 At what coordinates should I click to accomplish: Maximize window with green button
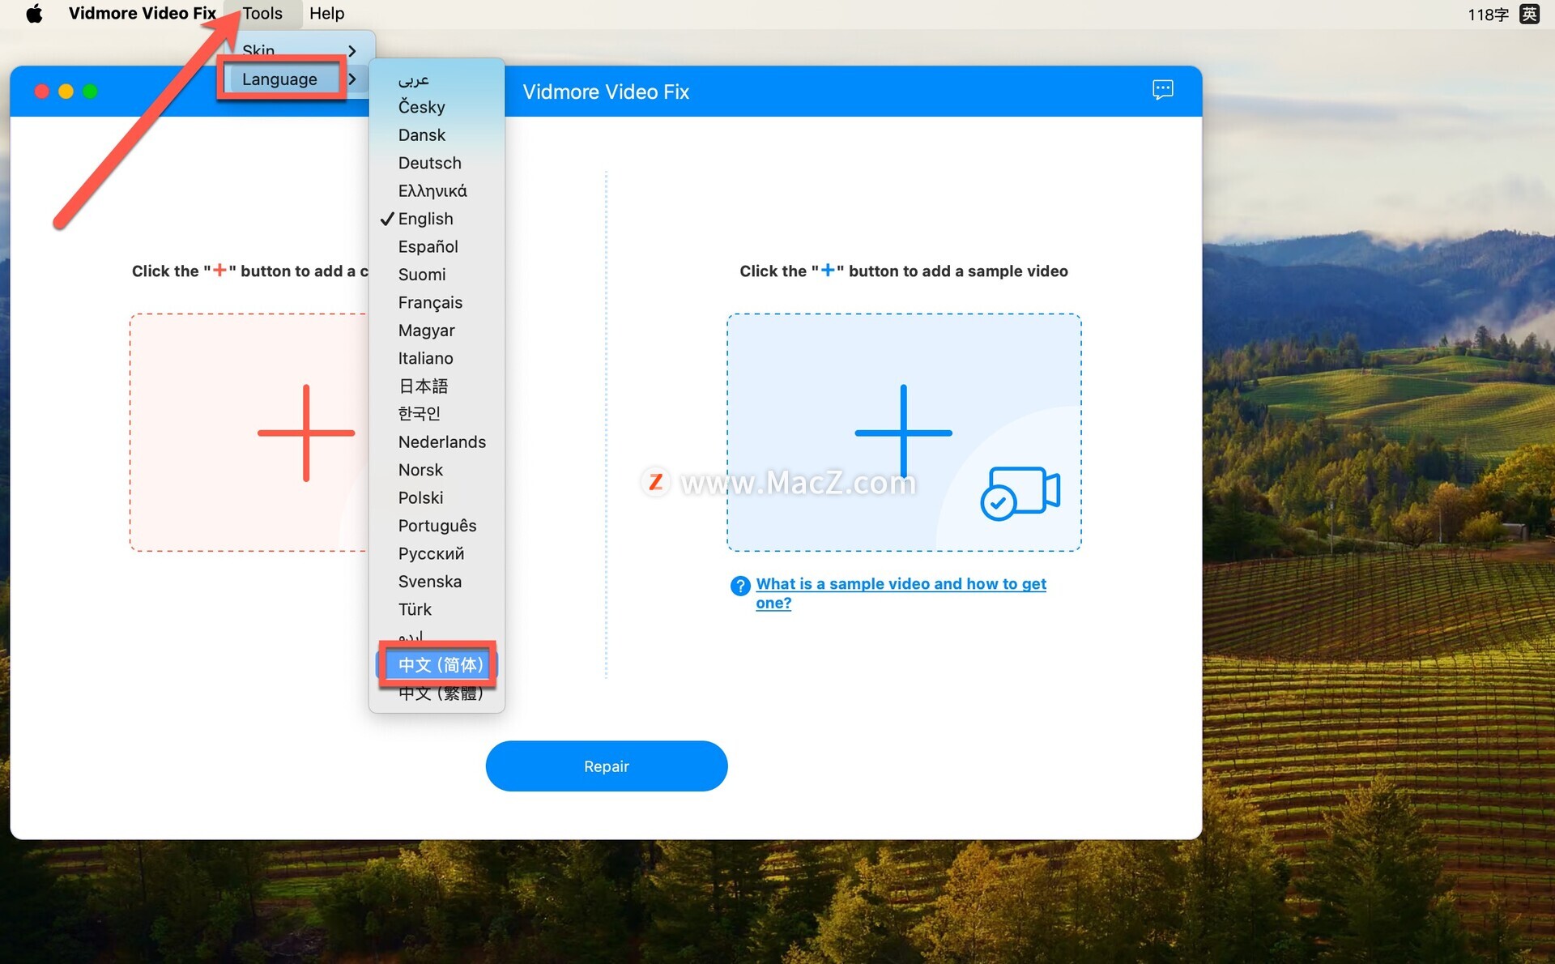[91, 92]
